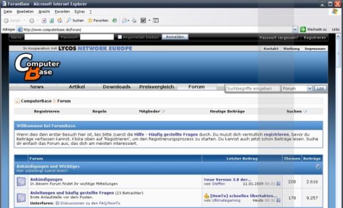
Task: Click the Anmelden button
Action: coord(175,37)
